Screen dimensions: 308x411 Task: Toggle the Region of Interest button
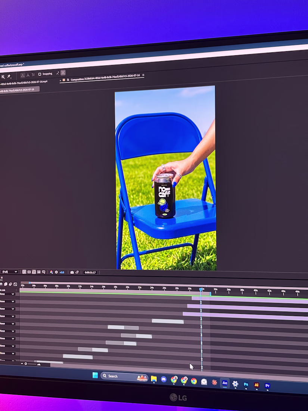point(39,272)
